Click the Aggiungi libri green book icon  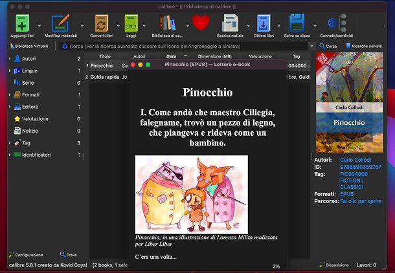(x=22, y=23)
